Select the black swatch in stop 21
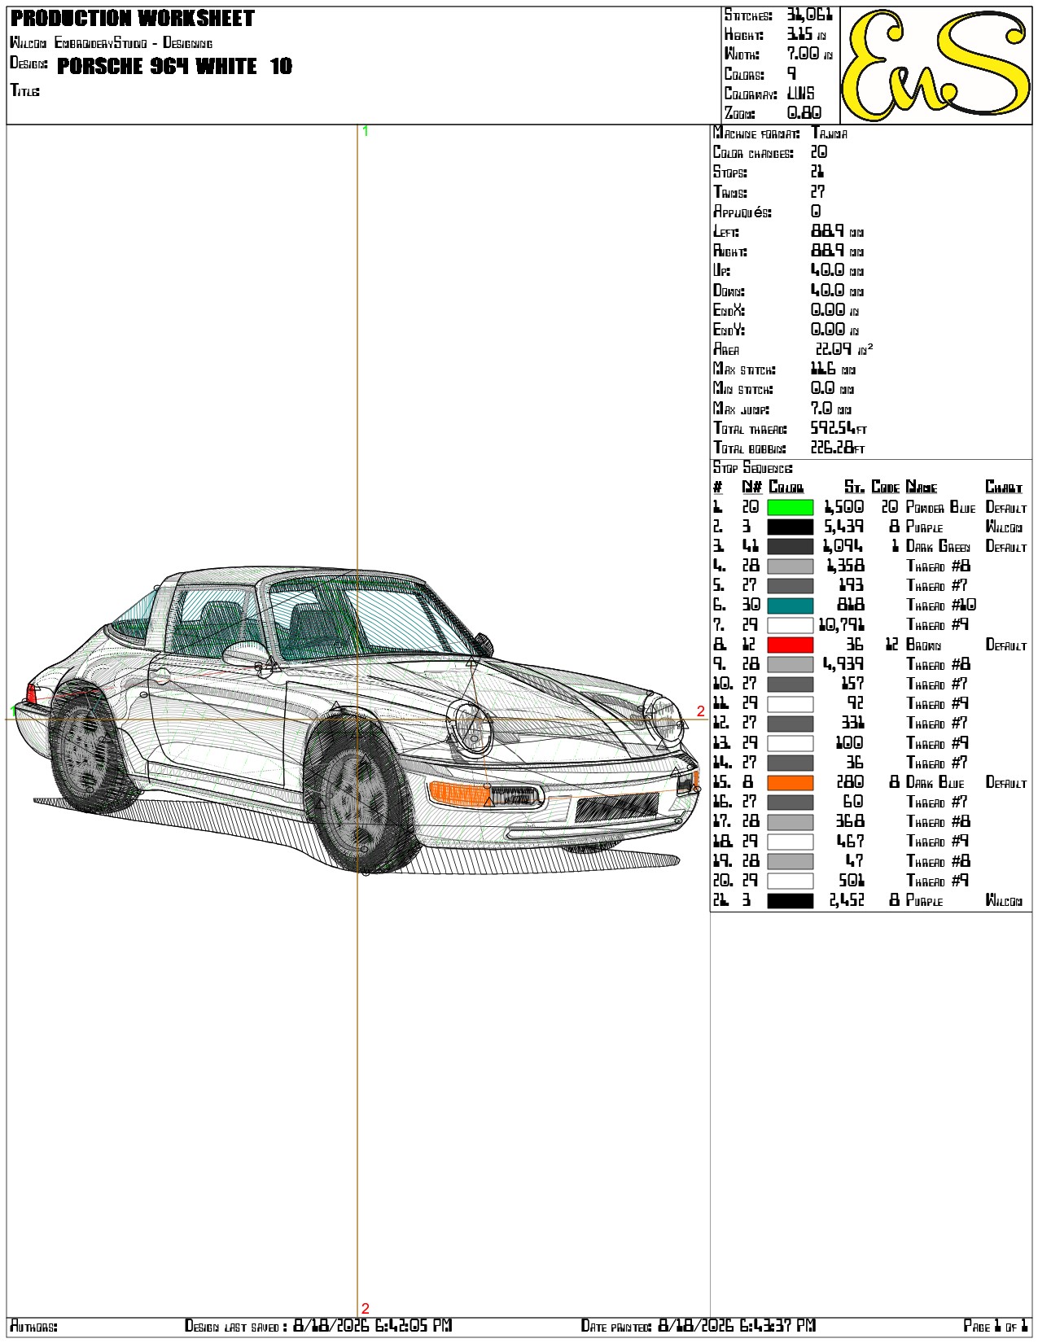This screenshot has height=1343, width=1038. (x=790, y=900)
